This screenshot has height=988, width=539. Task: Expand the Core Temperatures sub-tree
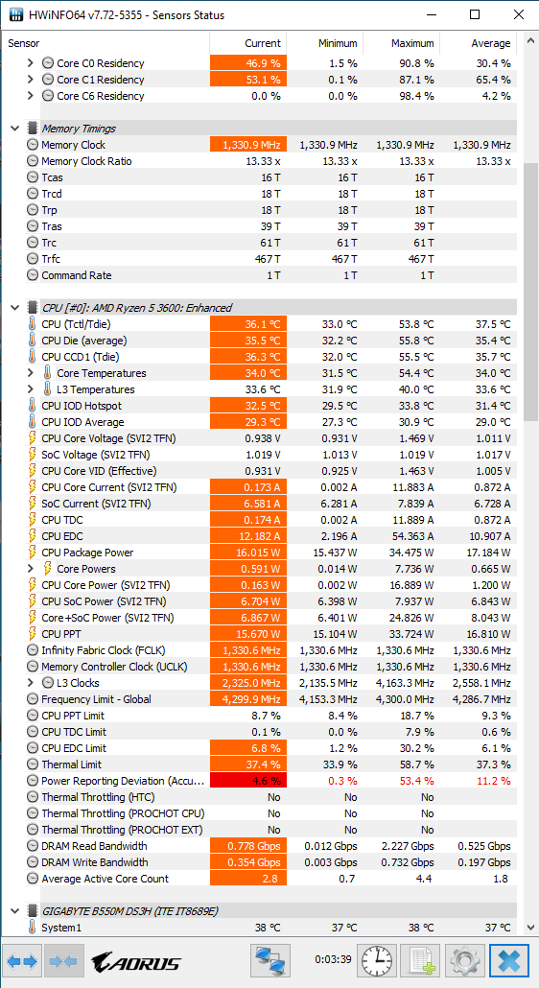[x=31, y=373]
